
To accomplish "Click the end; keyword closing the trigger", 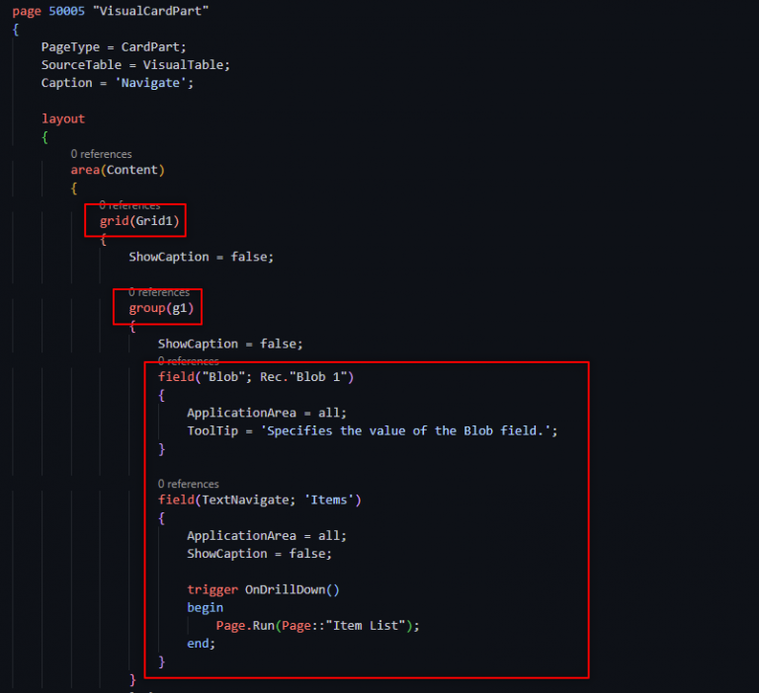I will [201, 643].
